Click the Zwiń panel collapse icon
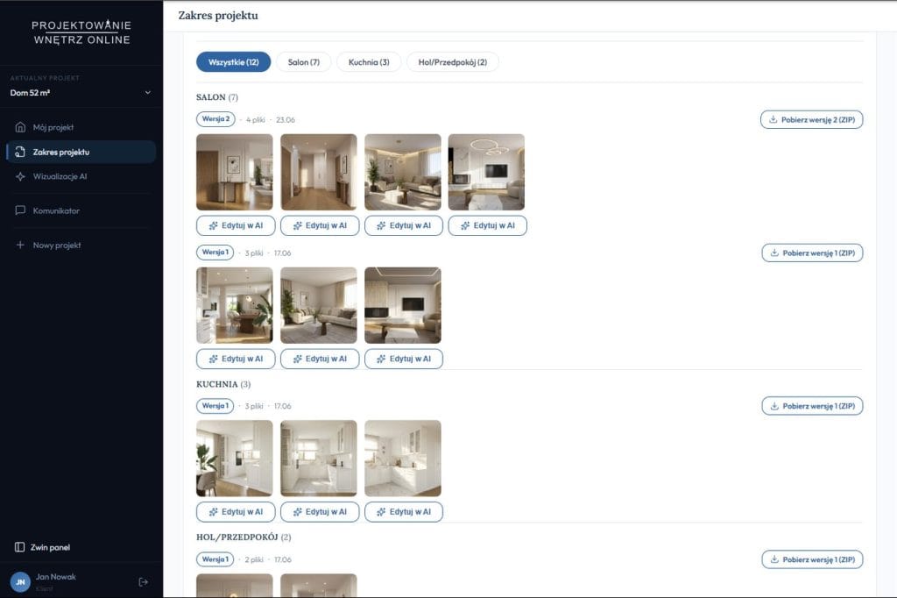 19,547
